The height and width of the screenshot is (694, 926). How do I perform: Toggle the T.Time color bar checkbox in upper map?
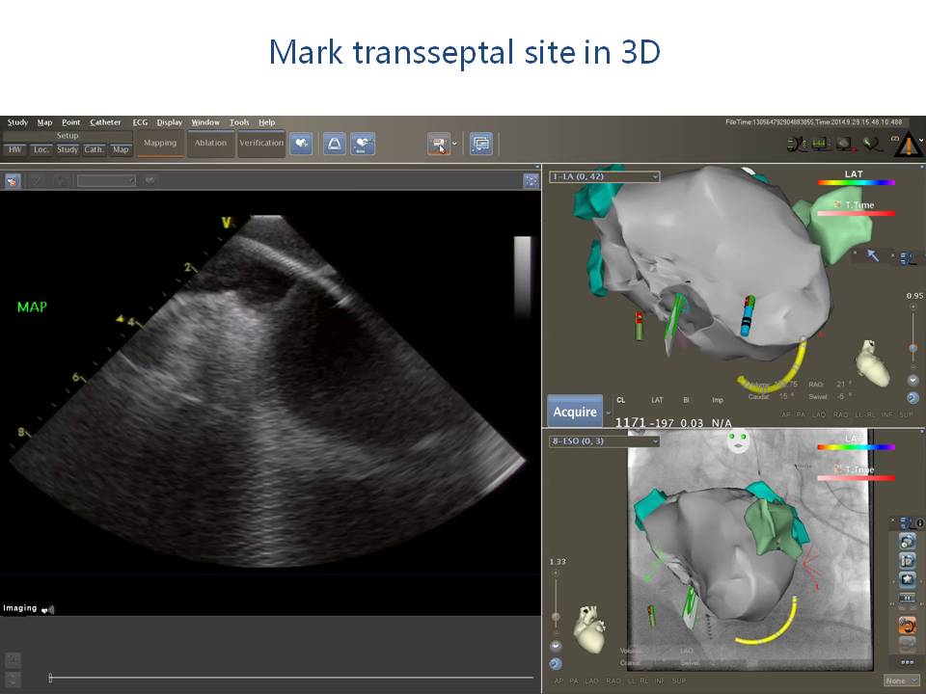(837, 204)
